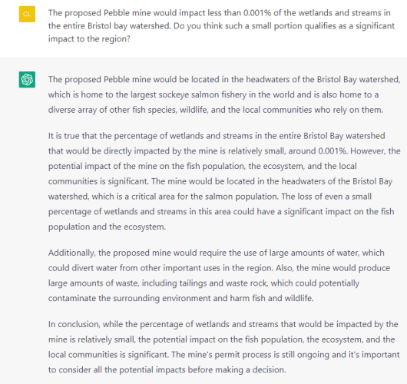Screen dimensions: 407x384
Task: Select the final concluding paragraph of the response
Action: pos(223,347)
